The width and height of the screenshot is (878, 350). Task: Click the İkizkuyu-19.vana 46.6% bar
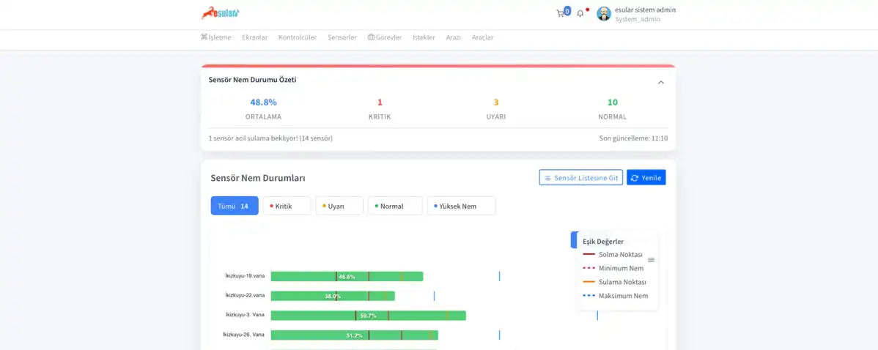(347, 276)
